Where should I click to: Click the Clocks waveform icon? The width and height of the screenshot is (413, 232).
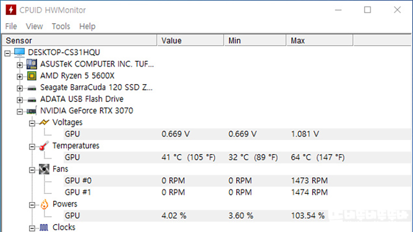pos(44,227)
